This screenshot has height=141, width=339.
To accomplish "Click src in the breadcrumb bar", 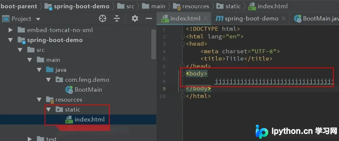I will [x=131, y=6].
